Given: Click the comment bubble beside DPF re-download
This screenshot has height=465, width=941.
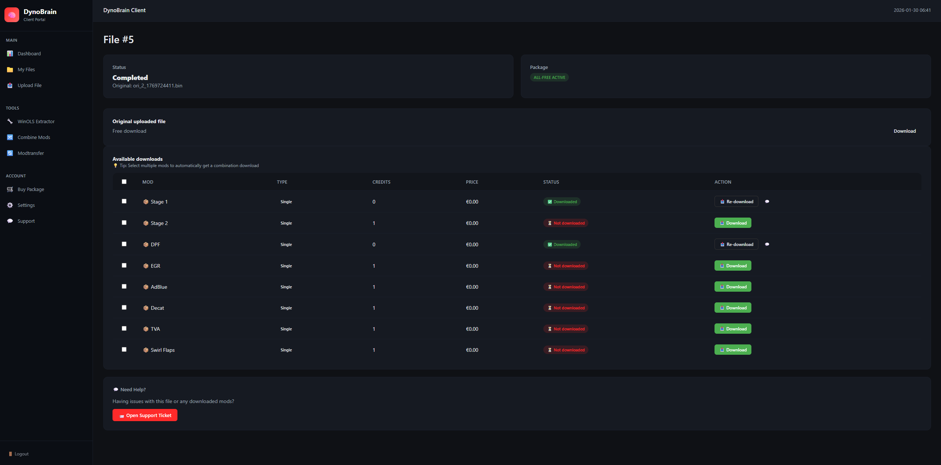Looking at the screenshot, I should point(767,244).
